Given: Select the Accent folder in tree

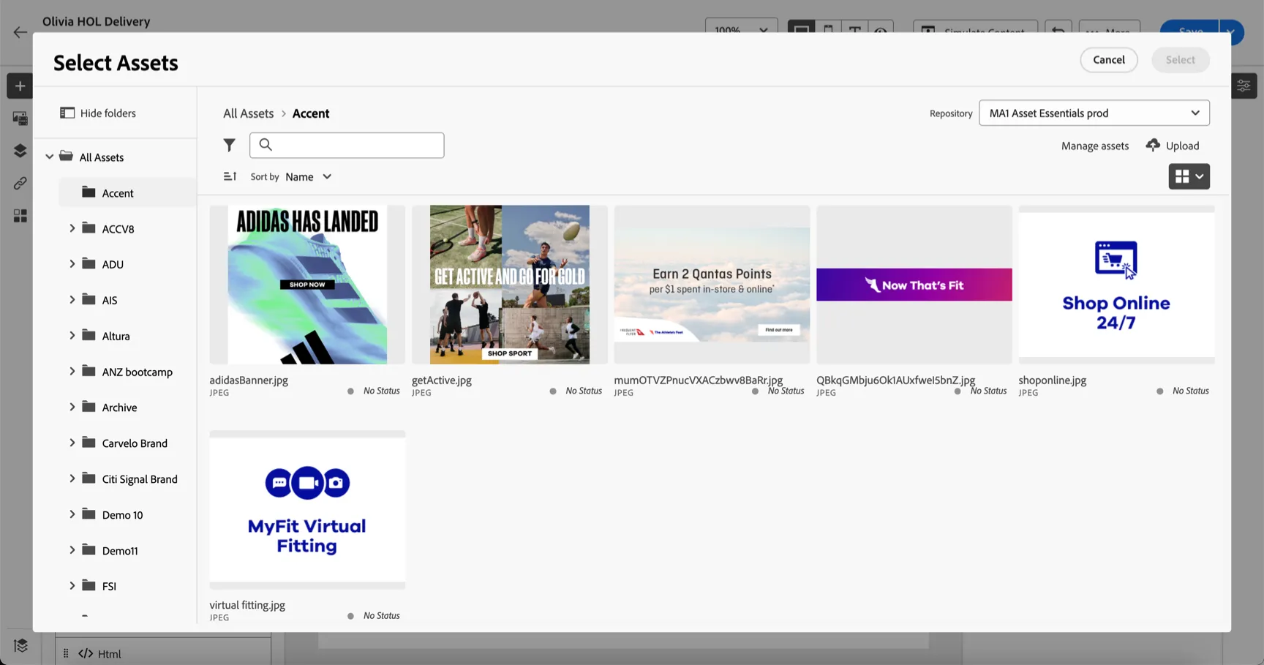Looking at the screenshot, I should point(127,192).
